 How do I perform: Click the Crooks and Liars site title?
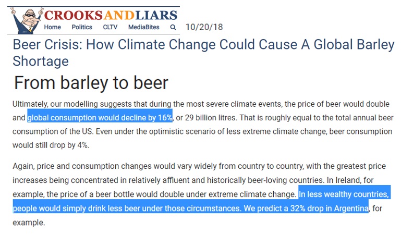point(111,15)
